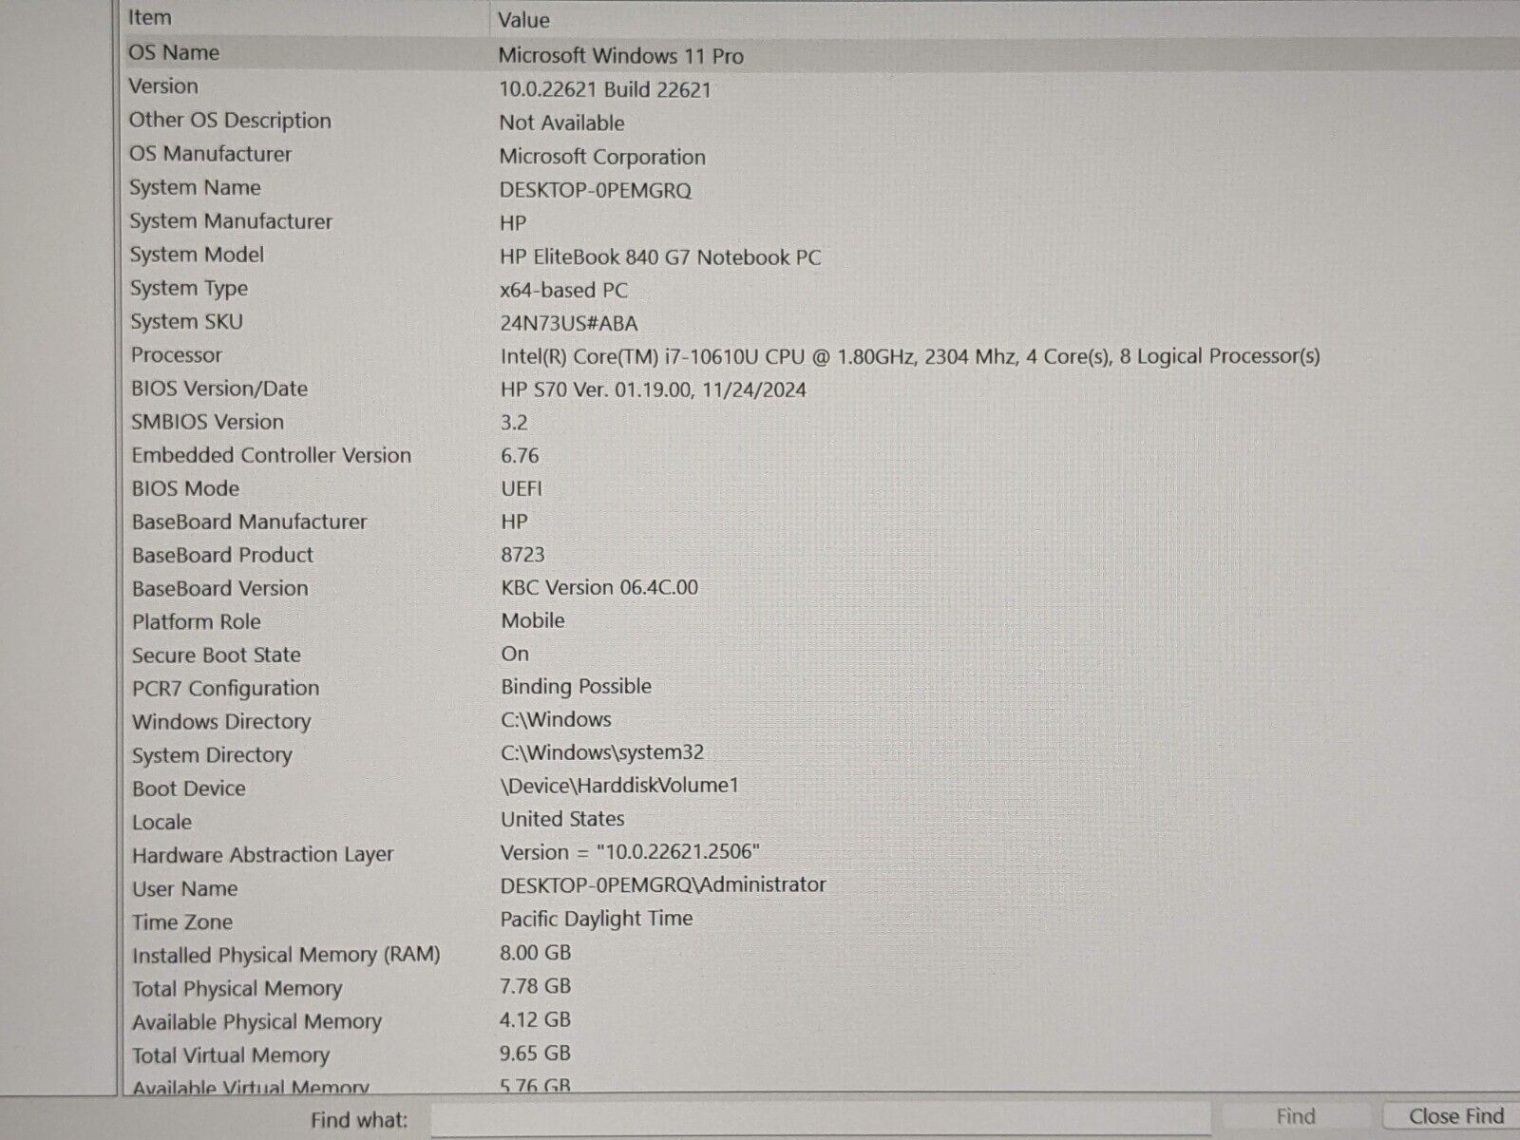Screen dimensions: 1520x1140
Task: Select the BIOS Version/Date entry
Action: [219, 389]
